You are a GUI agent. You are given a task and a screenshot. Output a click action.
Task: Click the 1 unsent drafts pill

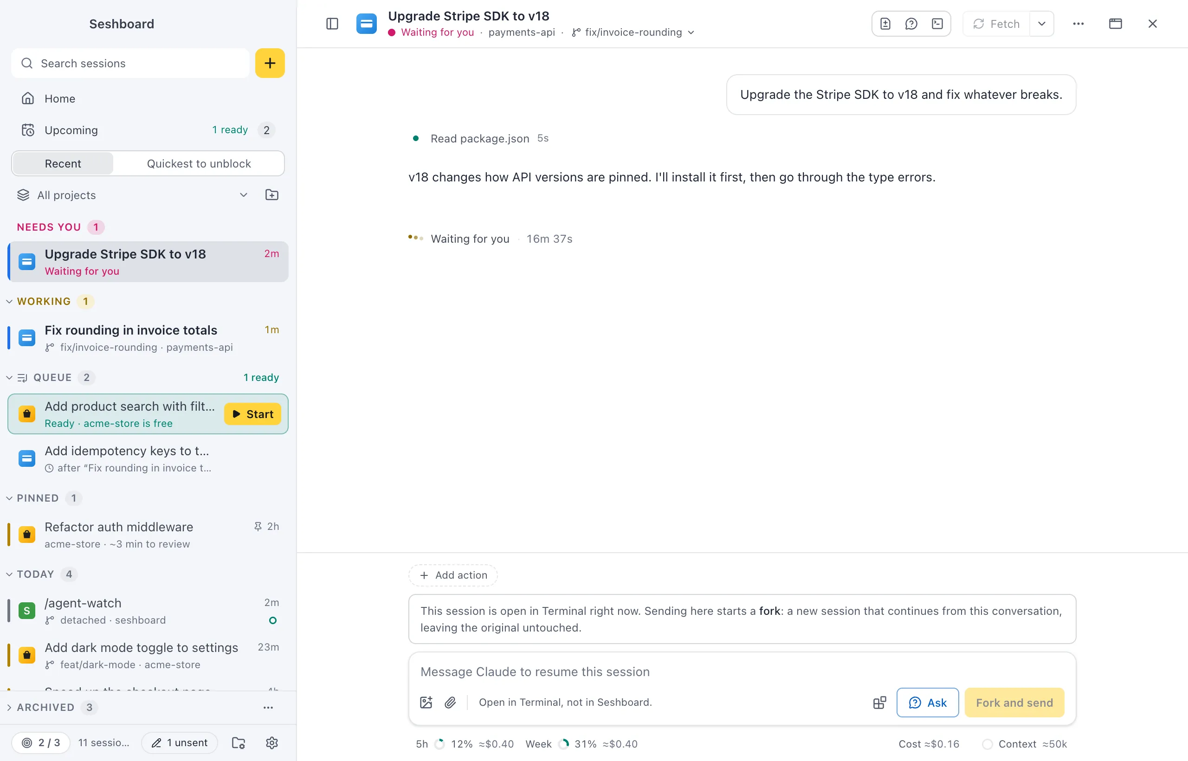tap(180, 743)
